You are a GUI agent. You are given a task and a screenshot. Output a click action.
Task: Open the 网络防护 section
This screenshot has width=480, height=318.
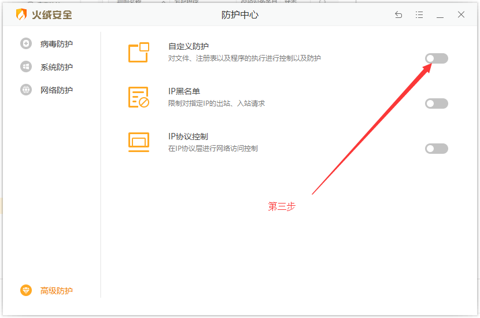pos(57,90)
